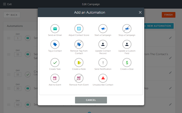The height and width of the screenshot is (113, 182).
Task: Click the Update Contact Record icon
Action: [103, 44]
